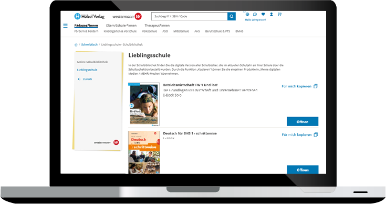The image size is (386, 204).
Task: Select the Eltern/Schüler*innen tab
Action: tap(121, 26)
